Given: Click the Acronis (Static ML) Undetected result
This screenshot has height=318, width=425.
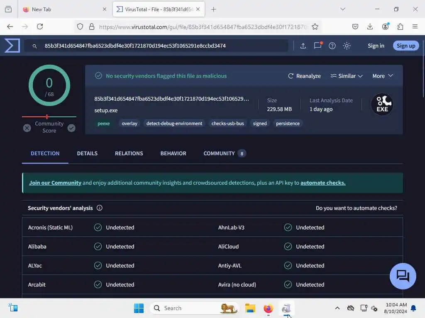Looking at the screenshot, I should [115, 227].
